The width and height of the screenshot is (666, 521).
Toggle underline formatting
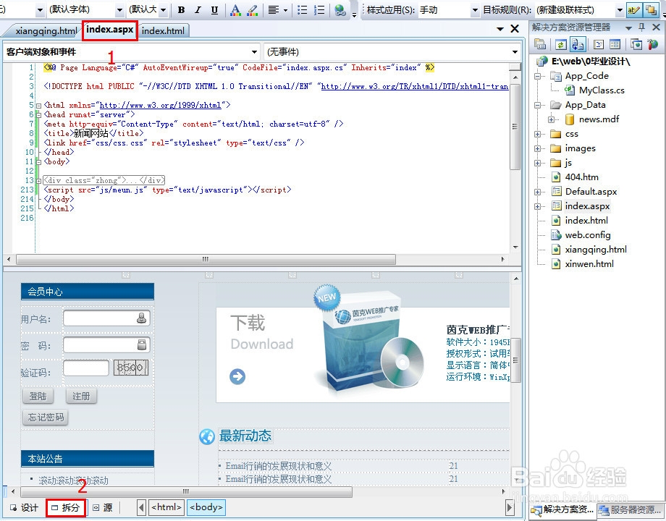(214, 9)
